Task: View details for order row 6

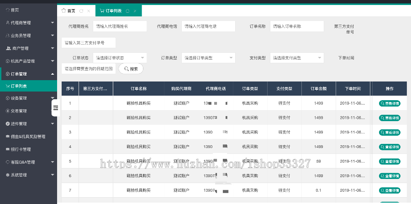Action: 390,176
